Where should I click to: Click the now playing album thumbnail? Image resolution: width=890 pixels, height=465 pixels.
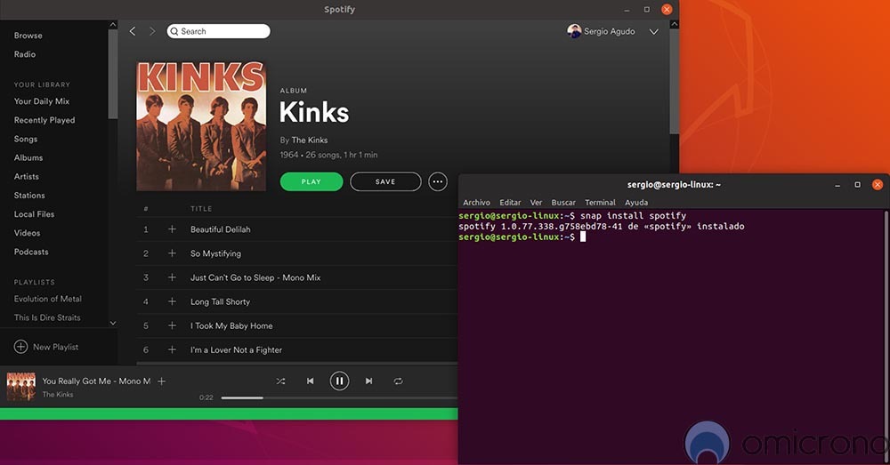pyautogui.click(x=21, y=387)
